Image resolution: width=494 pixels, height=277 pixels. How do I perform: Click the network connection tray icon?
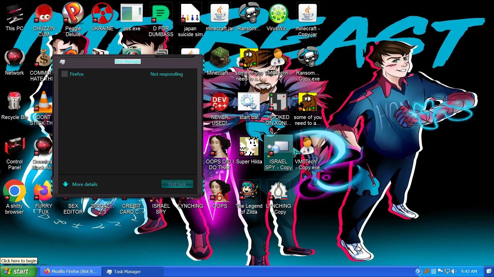pyautogui.click(x=447, y=271)
